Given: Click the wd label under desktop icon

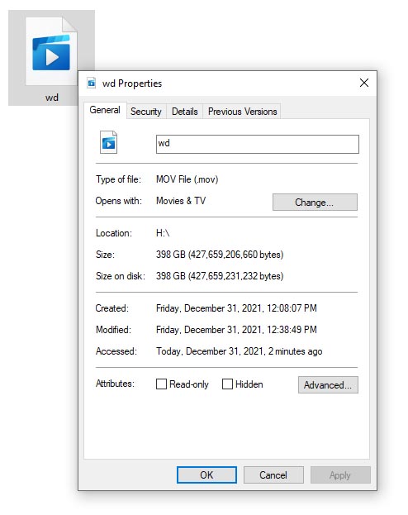Looking at the screenshot, I should pos(52,98).
